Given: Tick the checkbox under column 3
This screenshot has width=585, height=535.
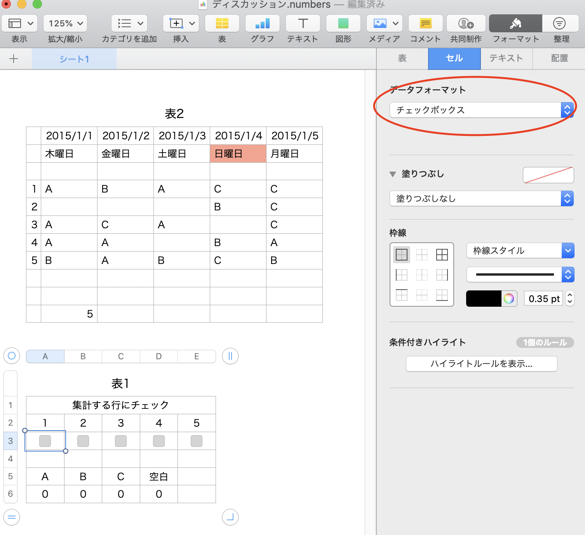Looking at the screenshot, I should click(121, 441).
